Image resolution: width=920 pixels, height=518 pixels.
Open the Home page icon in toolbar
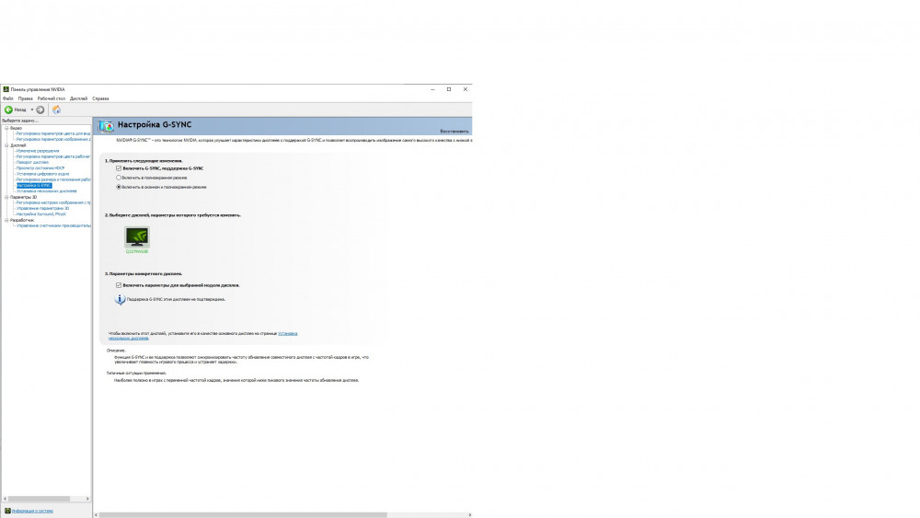[56, 109]
